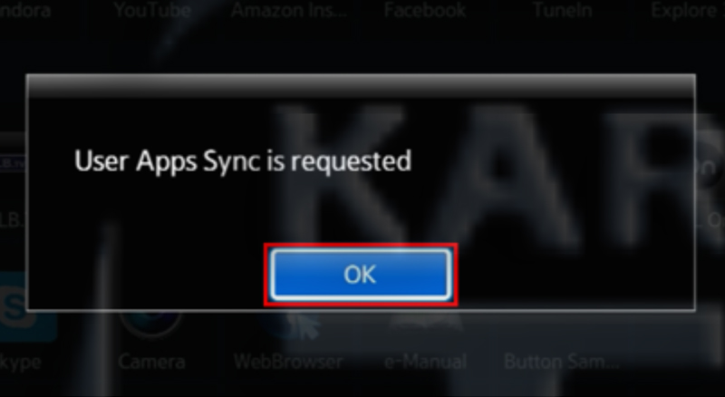Select the partially visible Pandora label

(x=25, y=10)
